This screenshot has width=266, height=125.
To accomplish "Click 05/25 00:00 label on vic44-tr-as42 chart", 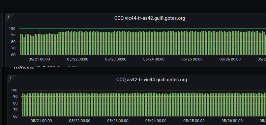I will click(192, 59).
